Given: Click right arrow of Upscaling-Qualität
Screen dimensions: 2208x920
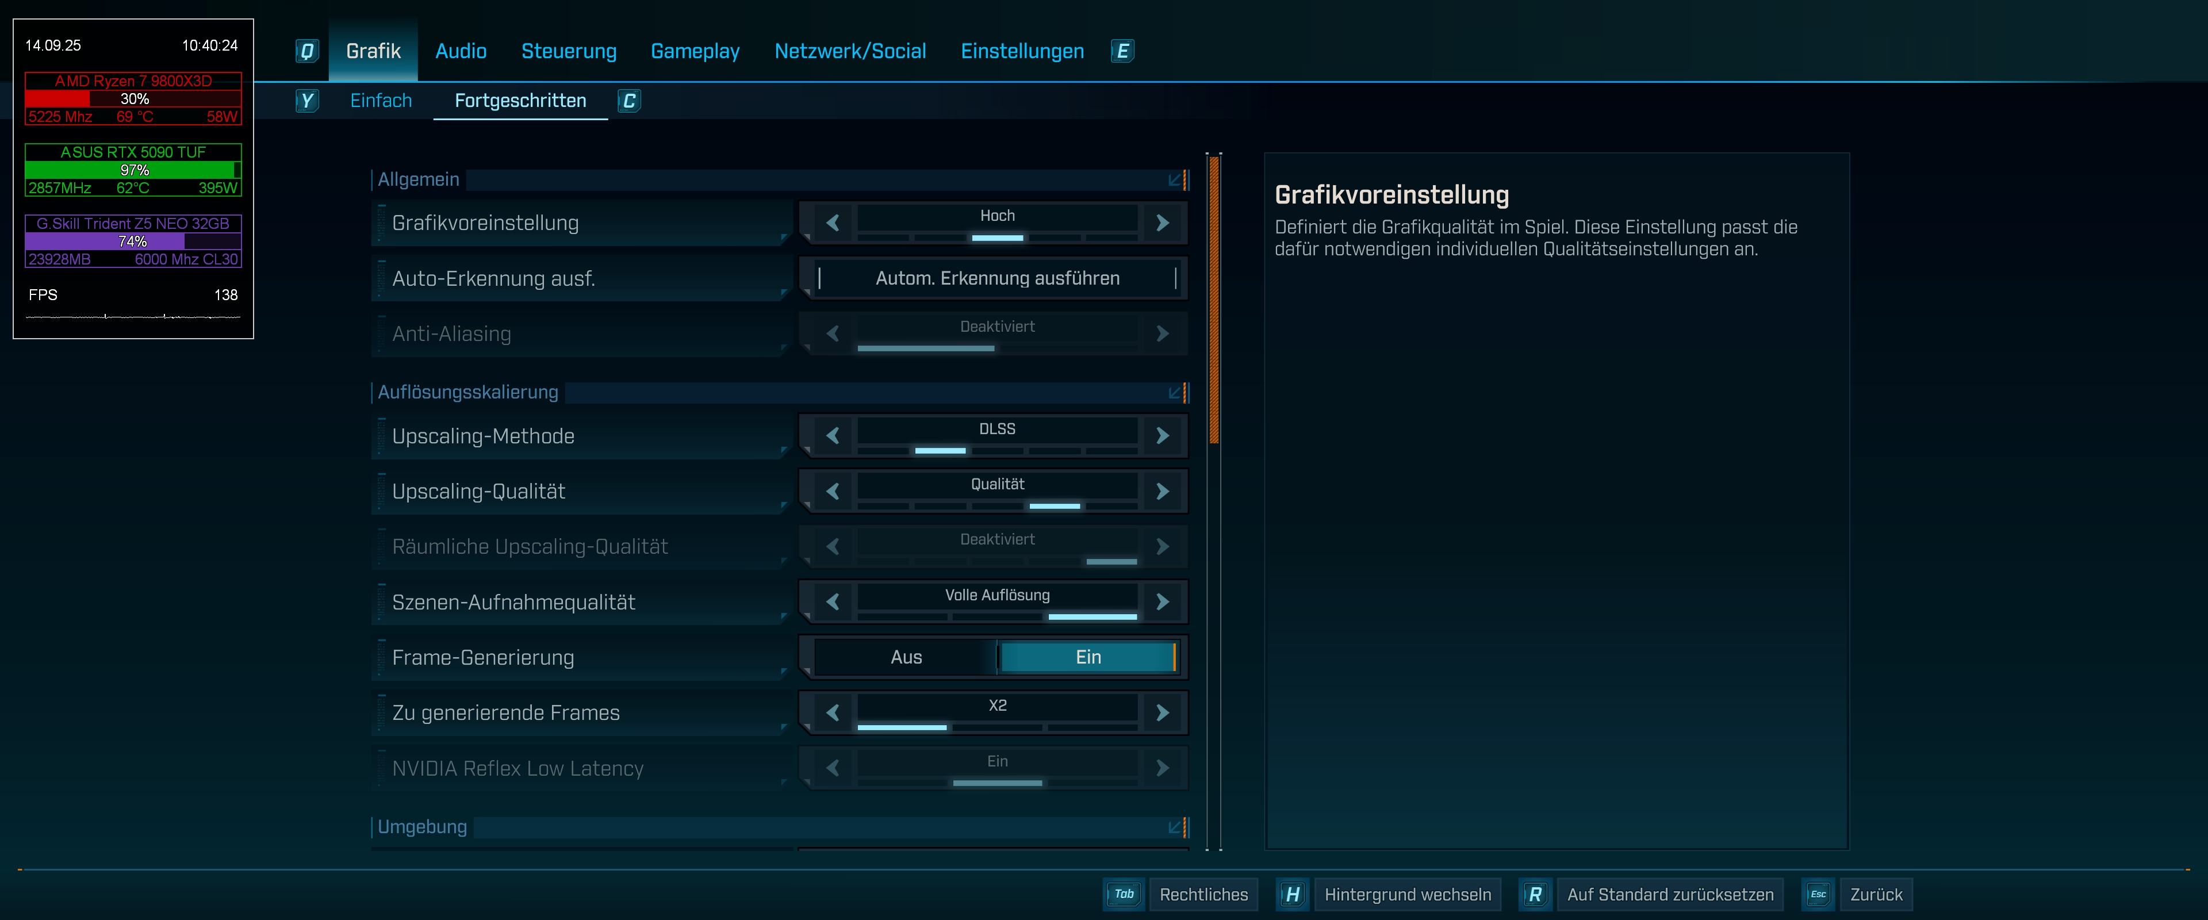Looking at the screenshot, I should pyautogui.click(x=1162, y=491).
